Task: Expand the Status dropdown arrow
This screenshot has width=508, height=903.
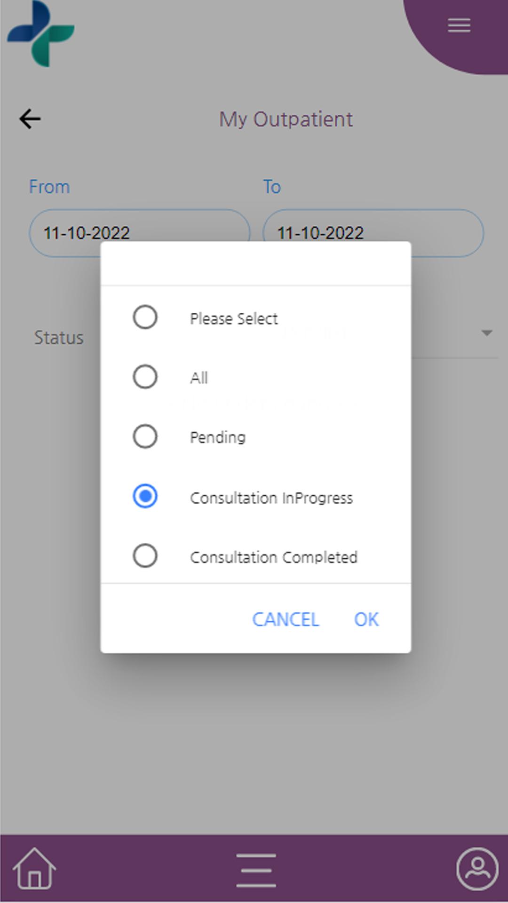Action: pyautogui.click(x=487, y=333)
